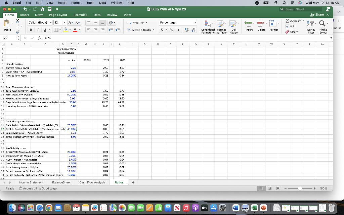This screenshot has width=344, height=215.
Task: Apply percent style with % icon
Action: pos(171,30)
